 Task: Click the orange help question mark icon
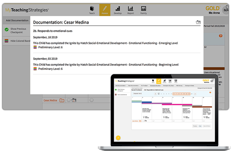[220, 36]
